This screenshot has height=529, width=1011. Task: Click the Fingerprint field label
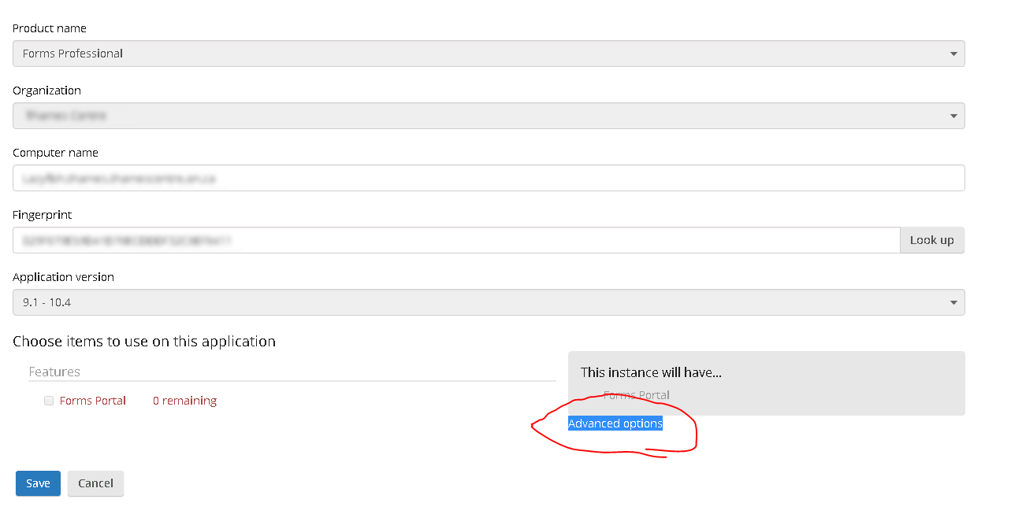click(43, 215)
